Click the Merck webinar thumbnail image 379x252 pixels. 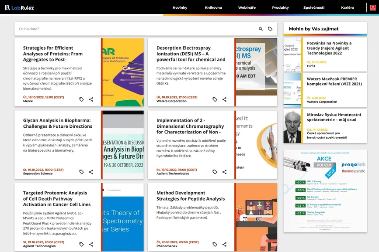point(123,72)
